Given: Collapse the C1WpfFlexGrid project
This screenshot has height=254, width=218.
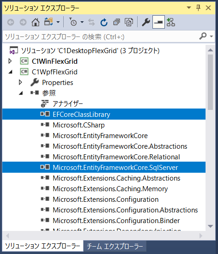Looking at the screenshot, I should [x=10, y=72].
